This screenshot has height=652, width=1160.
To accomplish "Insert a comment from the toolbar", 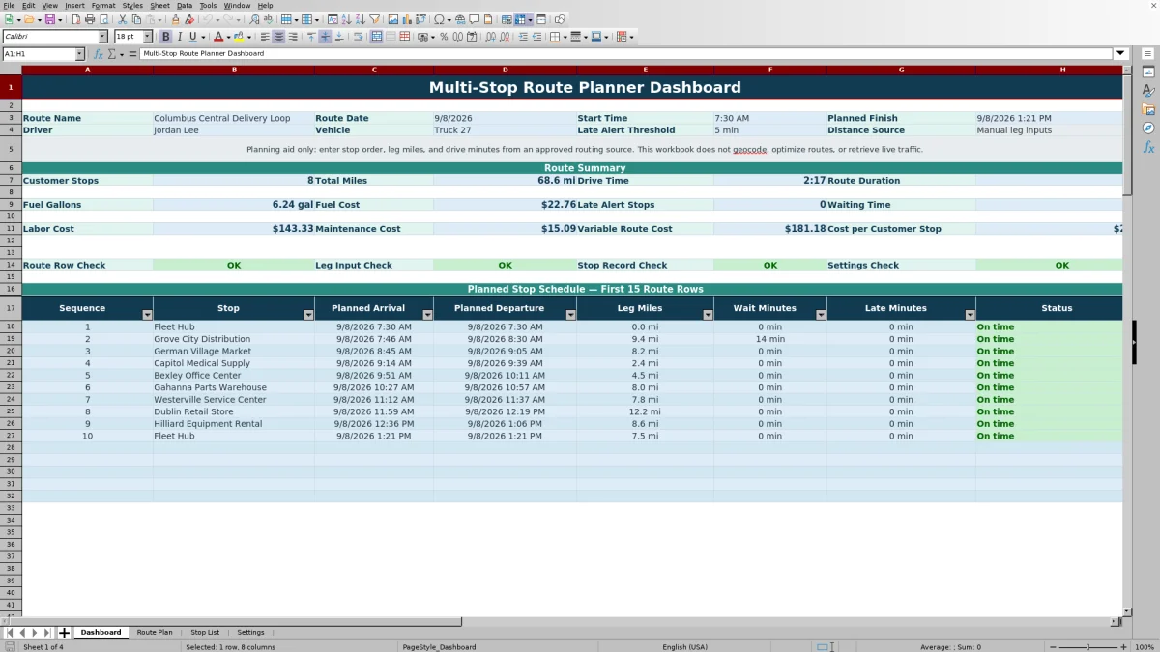I will 475,19.
